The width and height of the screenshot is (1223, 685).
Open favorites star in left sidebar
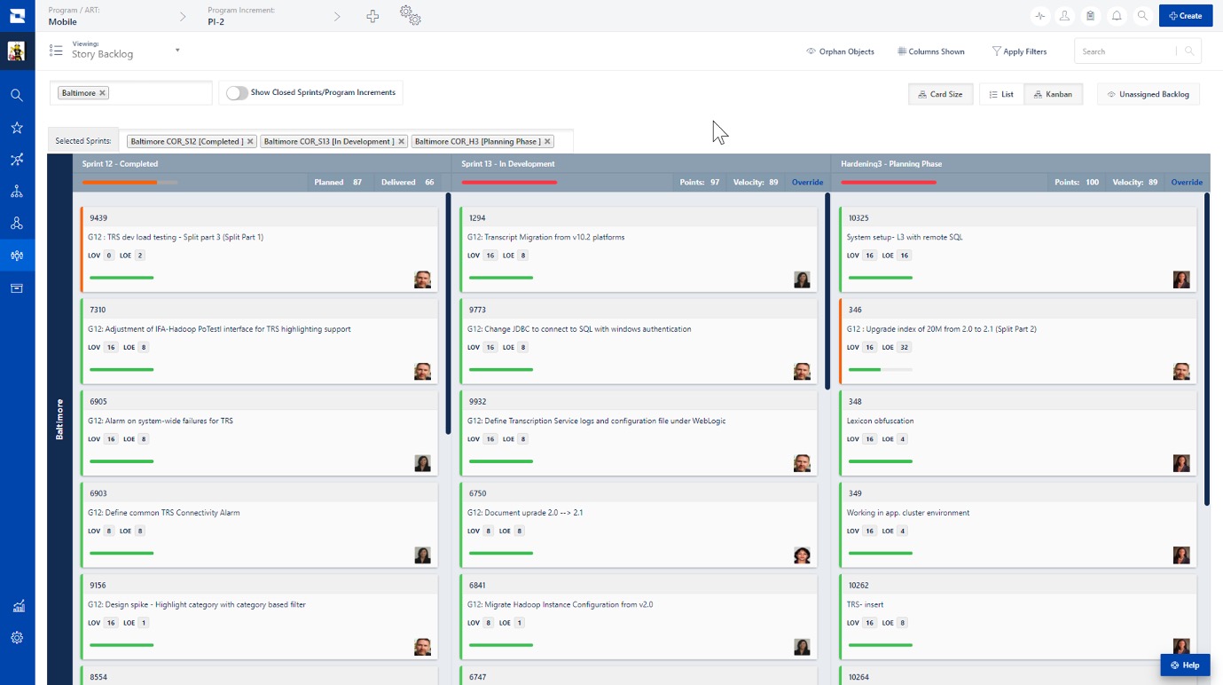[x=16, y=127]
